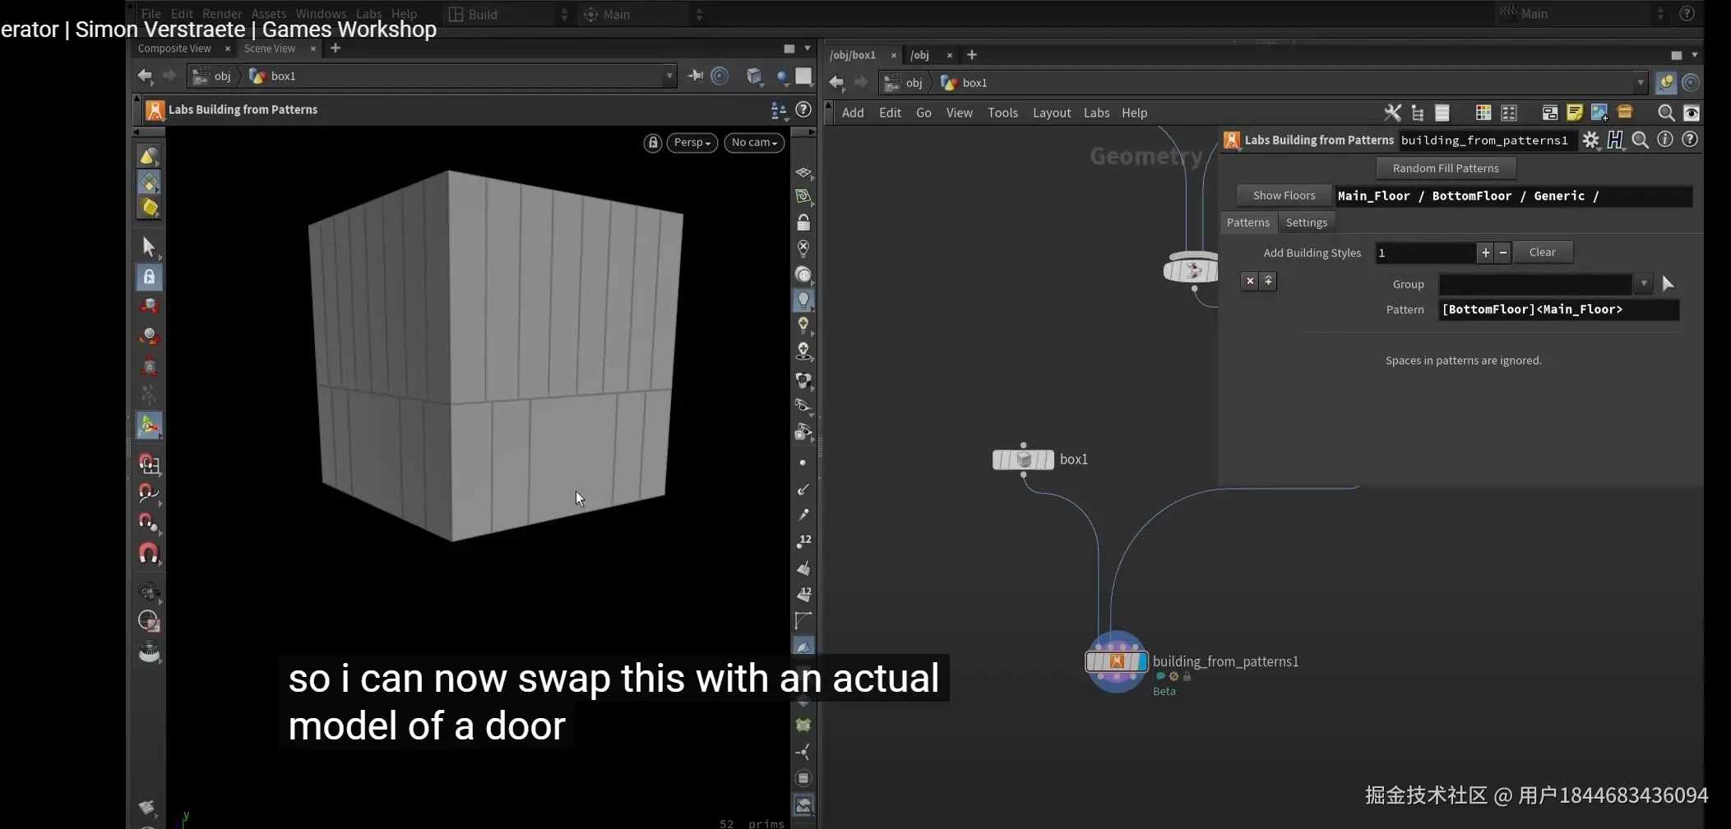Click the group selection arrow icon
The image size is (1731, 829).
(1668, 284)
